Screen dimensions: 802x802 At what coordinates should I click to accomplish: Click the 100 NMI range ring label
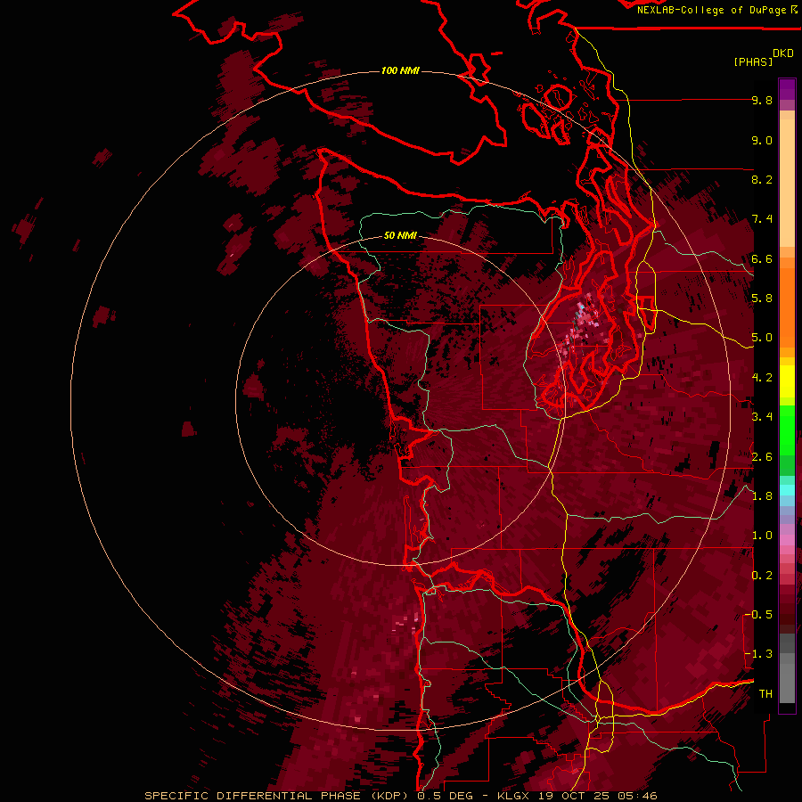400,70
